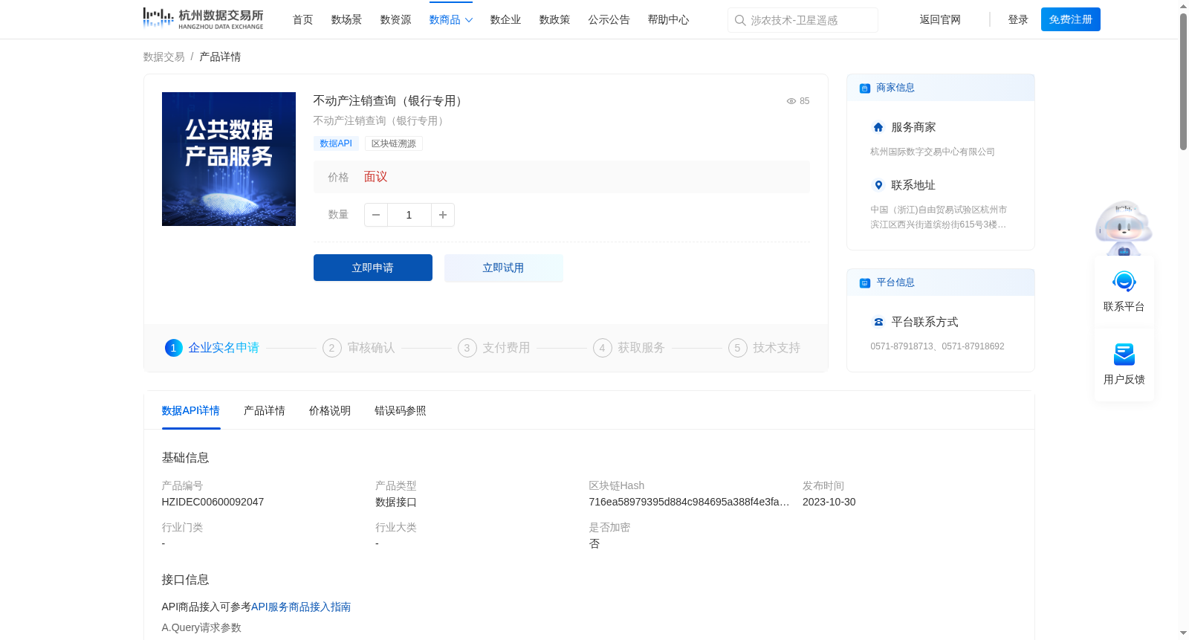This screenshot has height=640, width=1189.
Task: Select step 1 企业实名申请
Action: (213, 348)
